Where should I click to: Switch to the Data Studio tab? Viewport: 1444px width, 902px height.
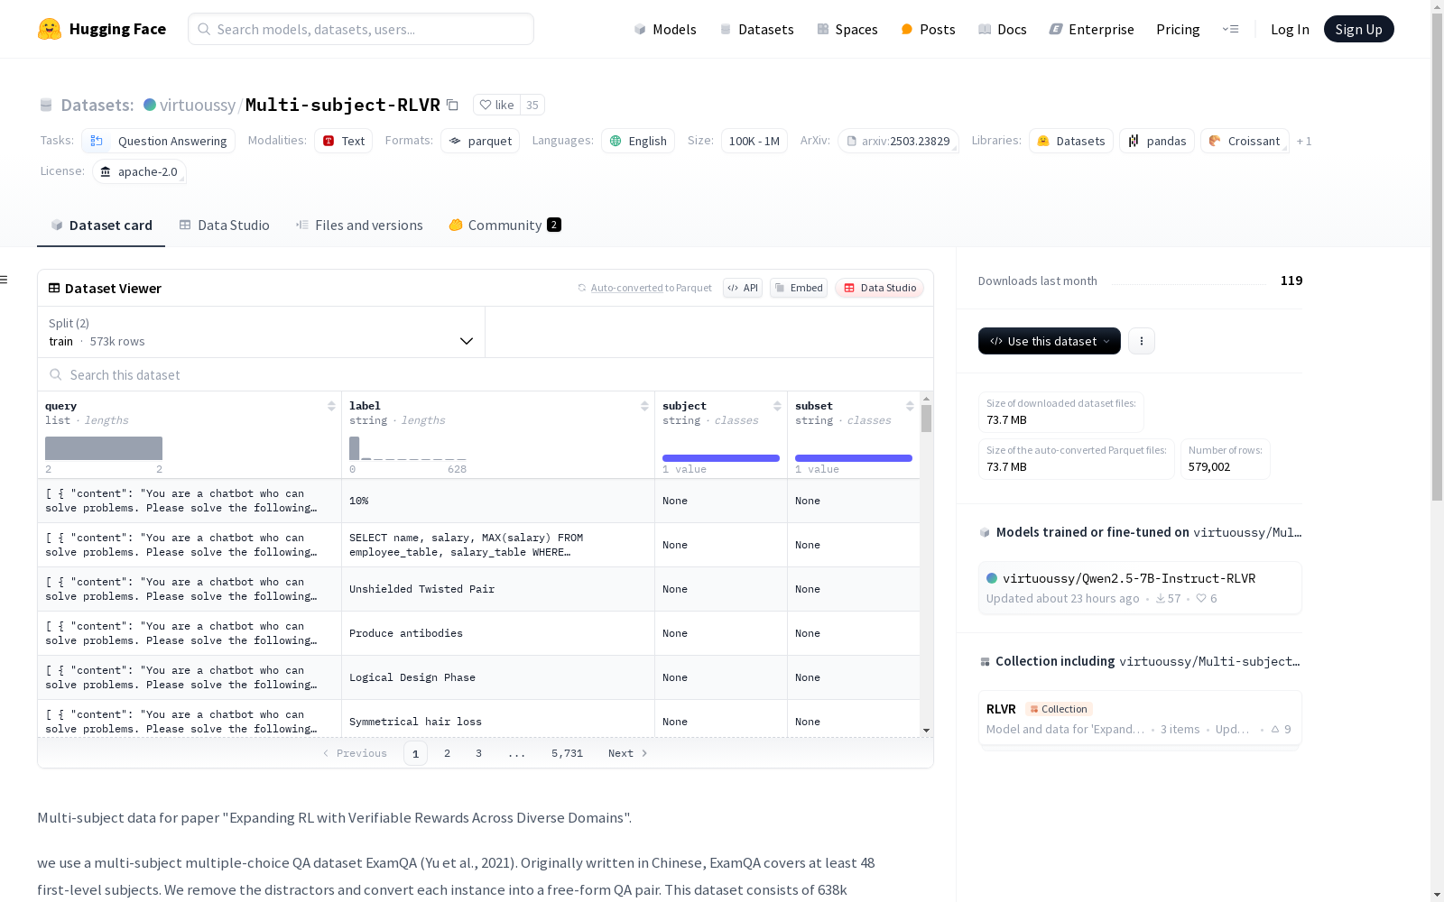(225, 225)
